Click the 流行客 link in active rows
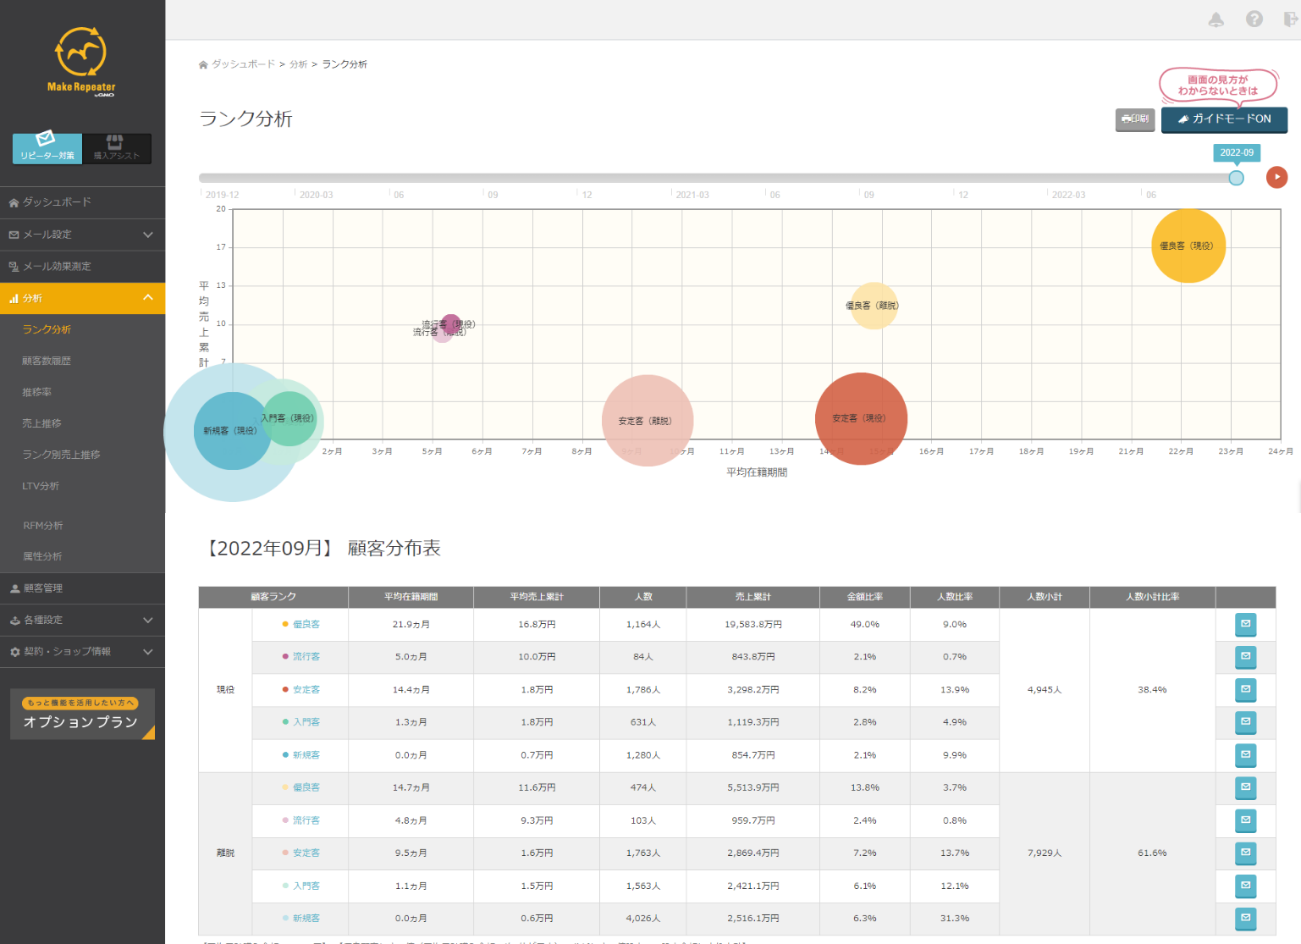The width and height of the screenshot is (1301, 944). click(306, 657)
